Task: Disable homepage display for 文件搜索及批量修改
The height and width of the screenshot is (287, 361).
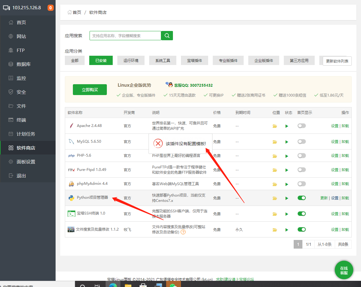Action: 302,229
